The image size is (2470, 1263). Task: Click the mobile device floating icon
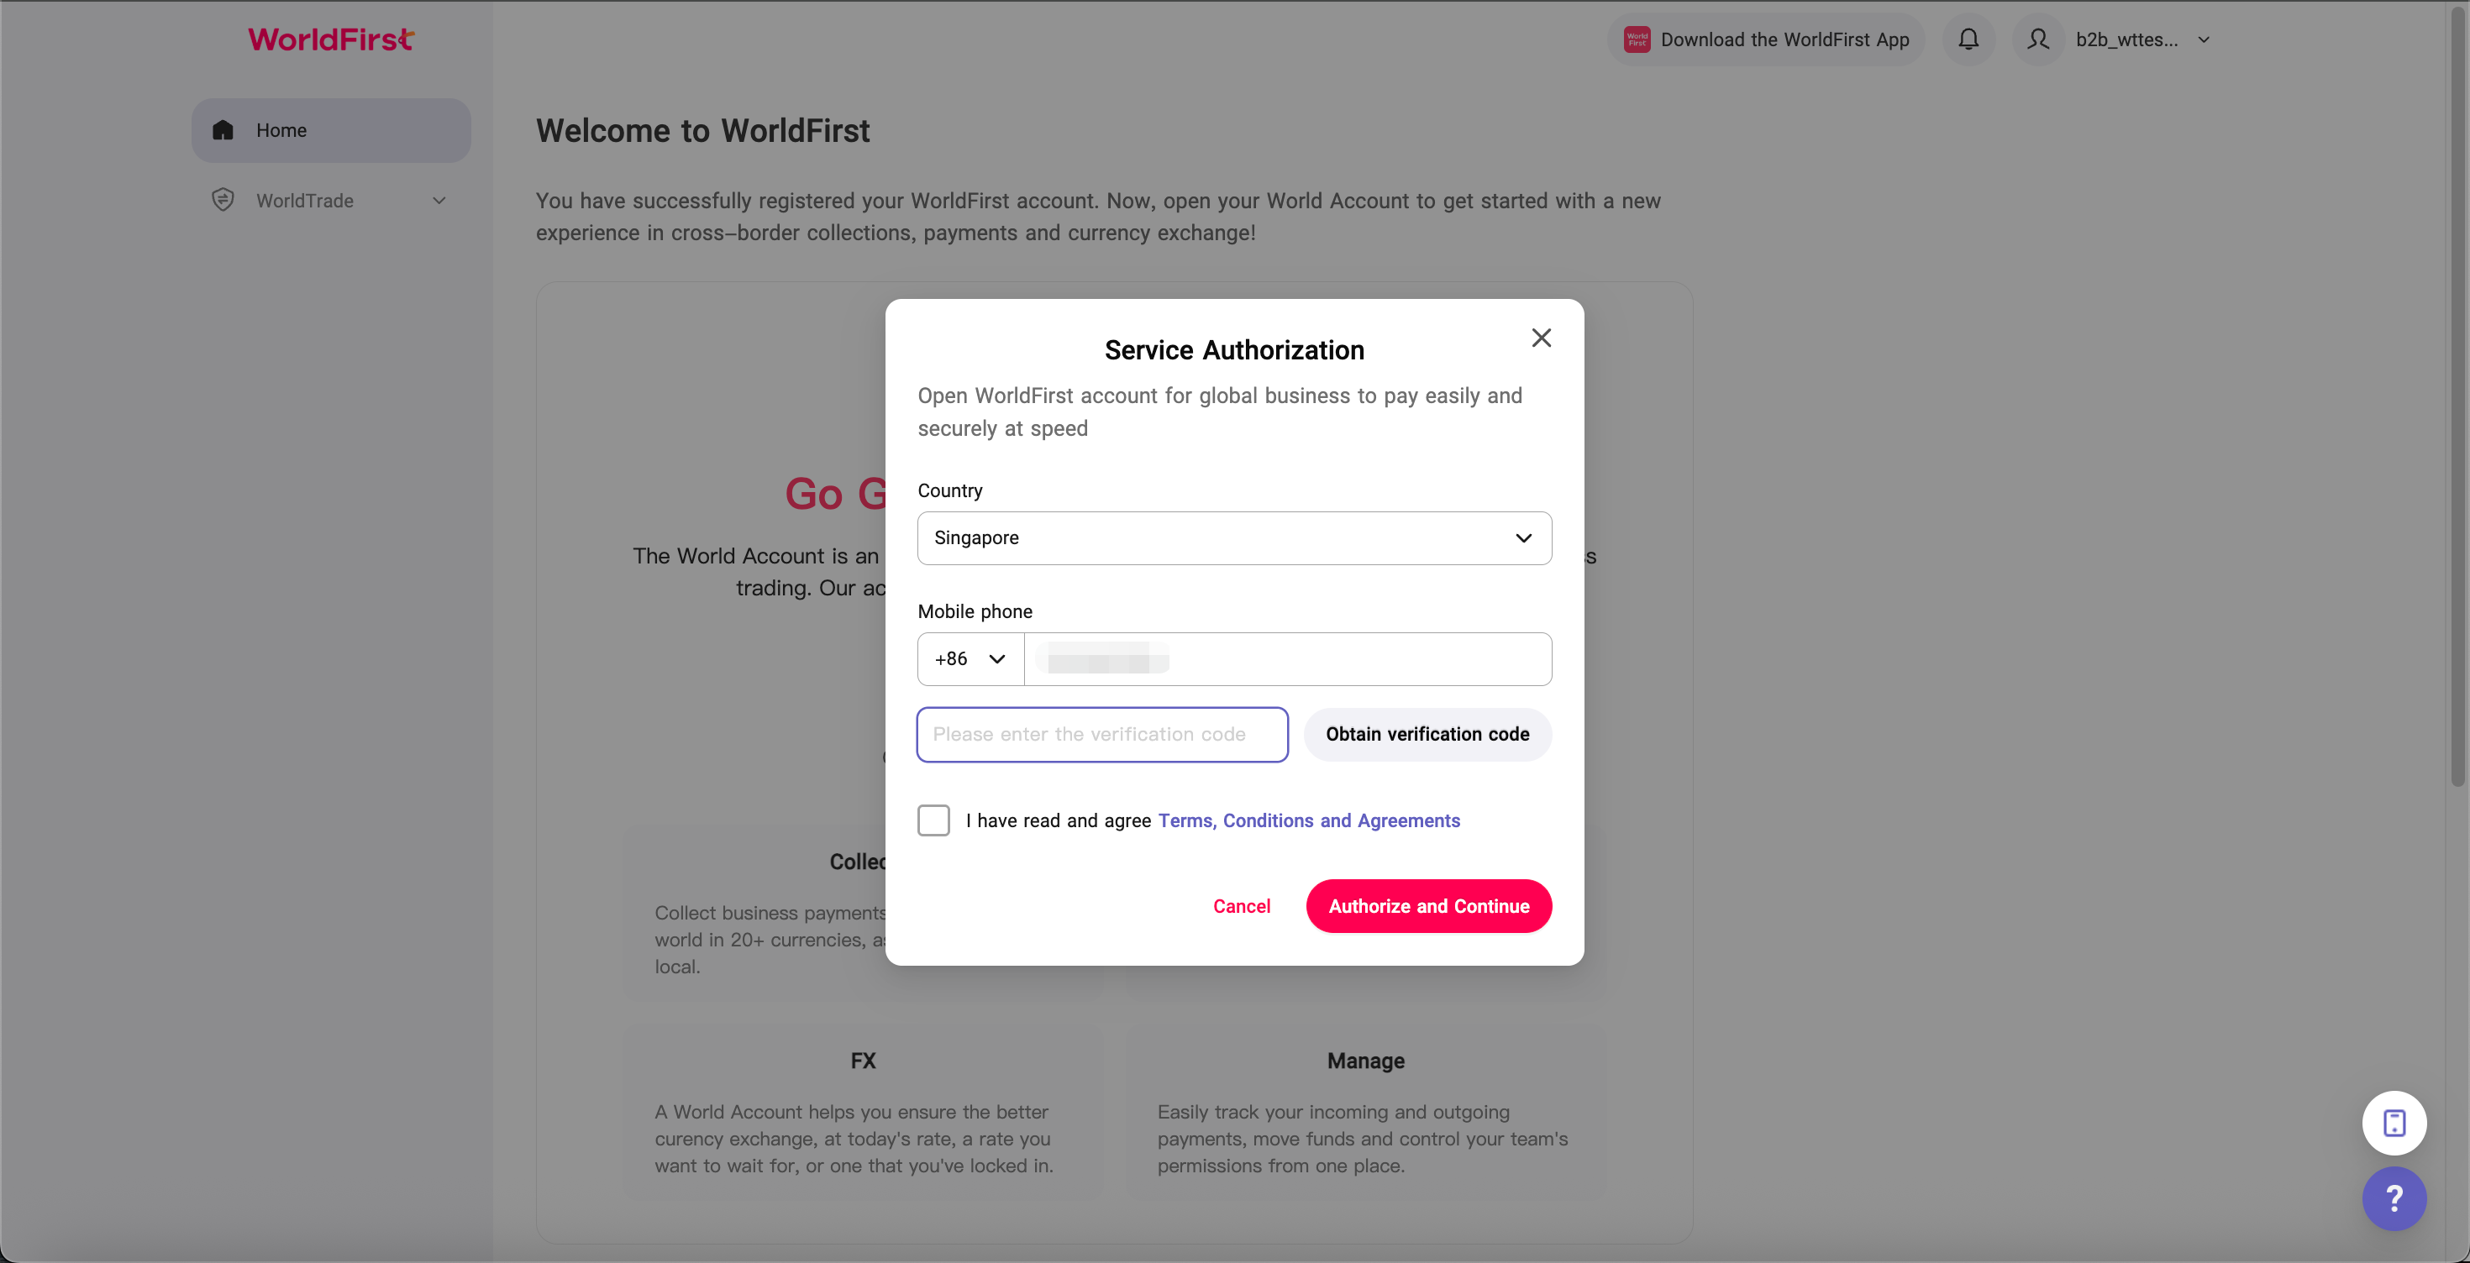(x=2394, y=1122)
